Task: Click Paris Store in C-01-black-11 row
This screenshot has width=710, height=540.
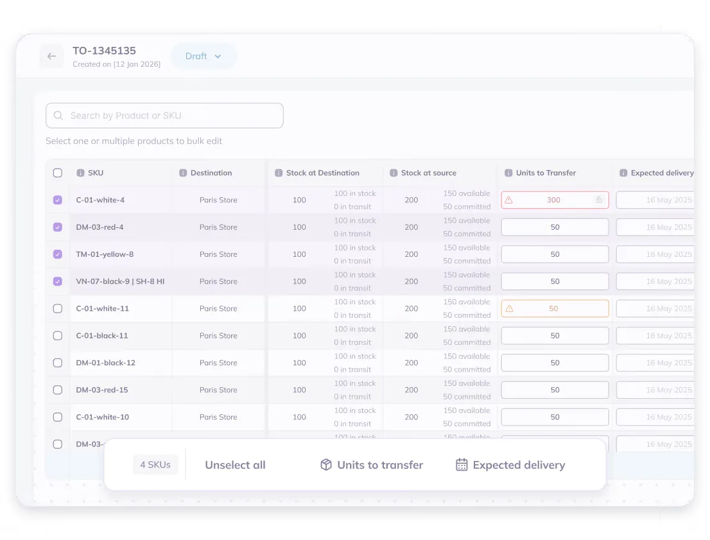Action: [x=218, y=336]
